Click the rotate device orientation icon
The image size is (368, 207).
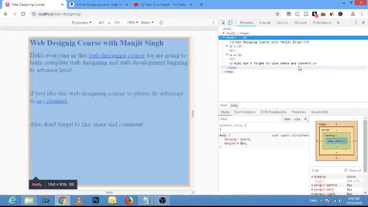[x=161, y=22]
